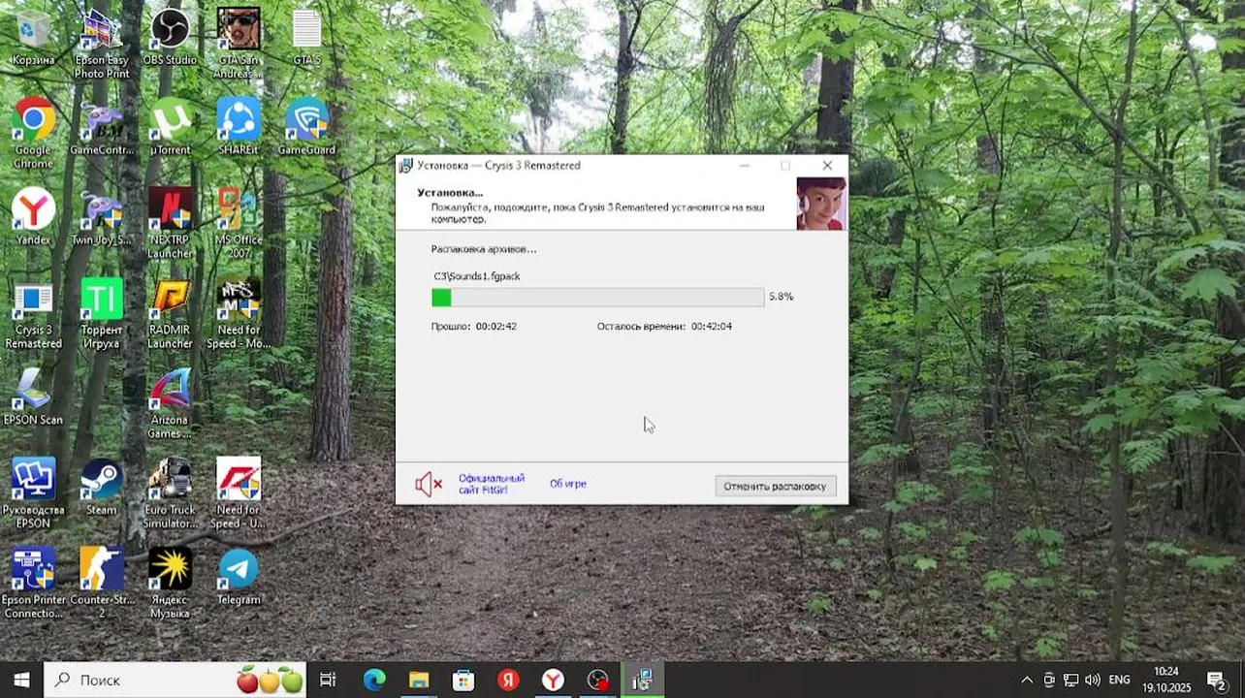
Task: Open SHAREit desktop shortcut
Action: click(239, 127)
